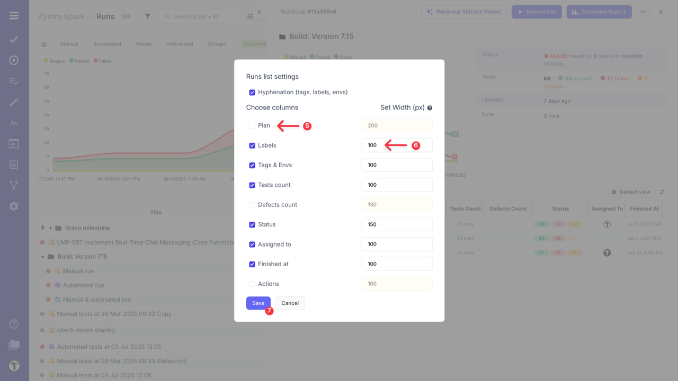This screenshot has height=381, width=678.
Task: Expand the Bravo milestone folder
Action: pyautogui.click(x=50, y=228)
